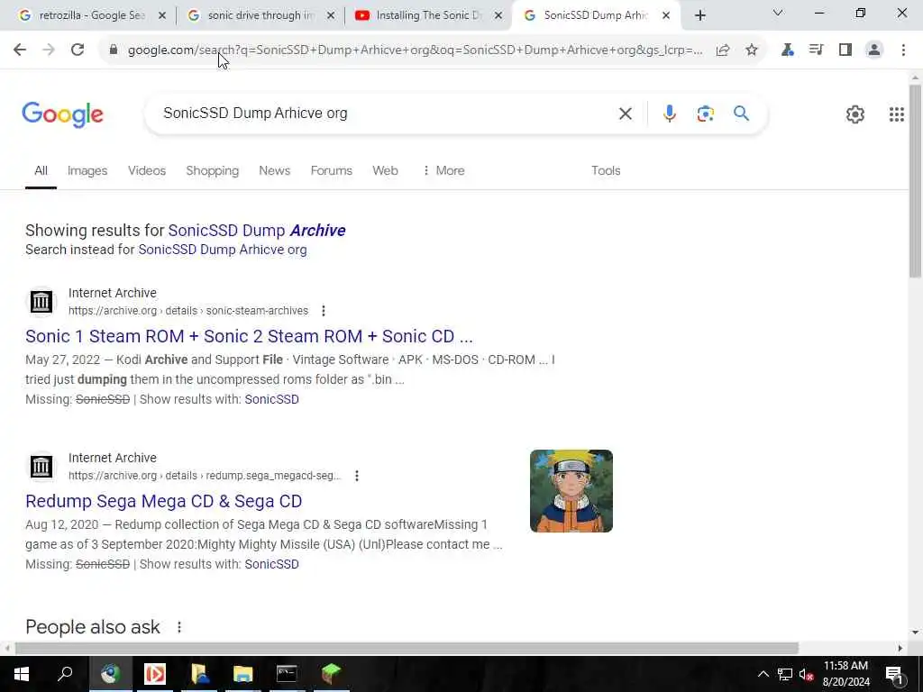923x692 pixels.
Task: Open People also ask options menu
Action: pos(179,627)
